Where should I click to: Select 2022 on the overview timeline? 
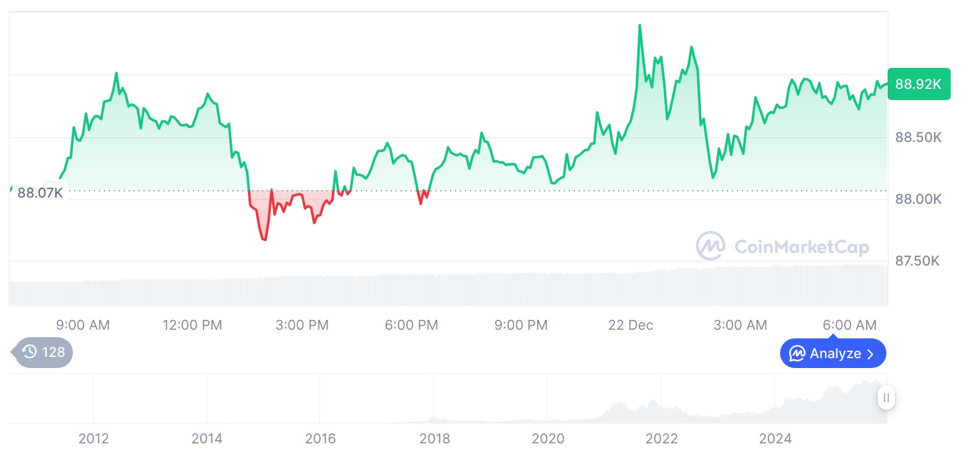point(661,438)
